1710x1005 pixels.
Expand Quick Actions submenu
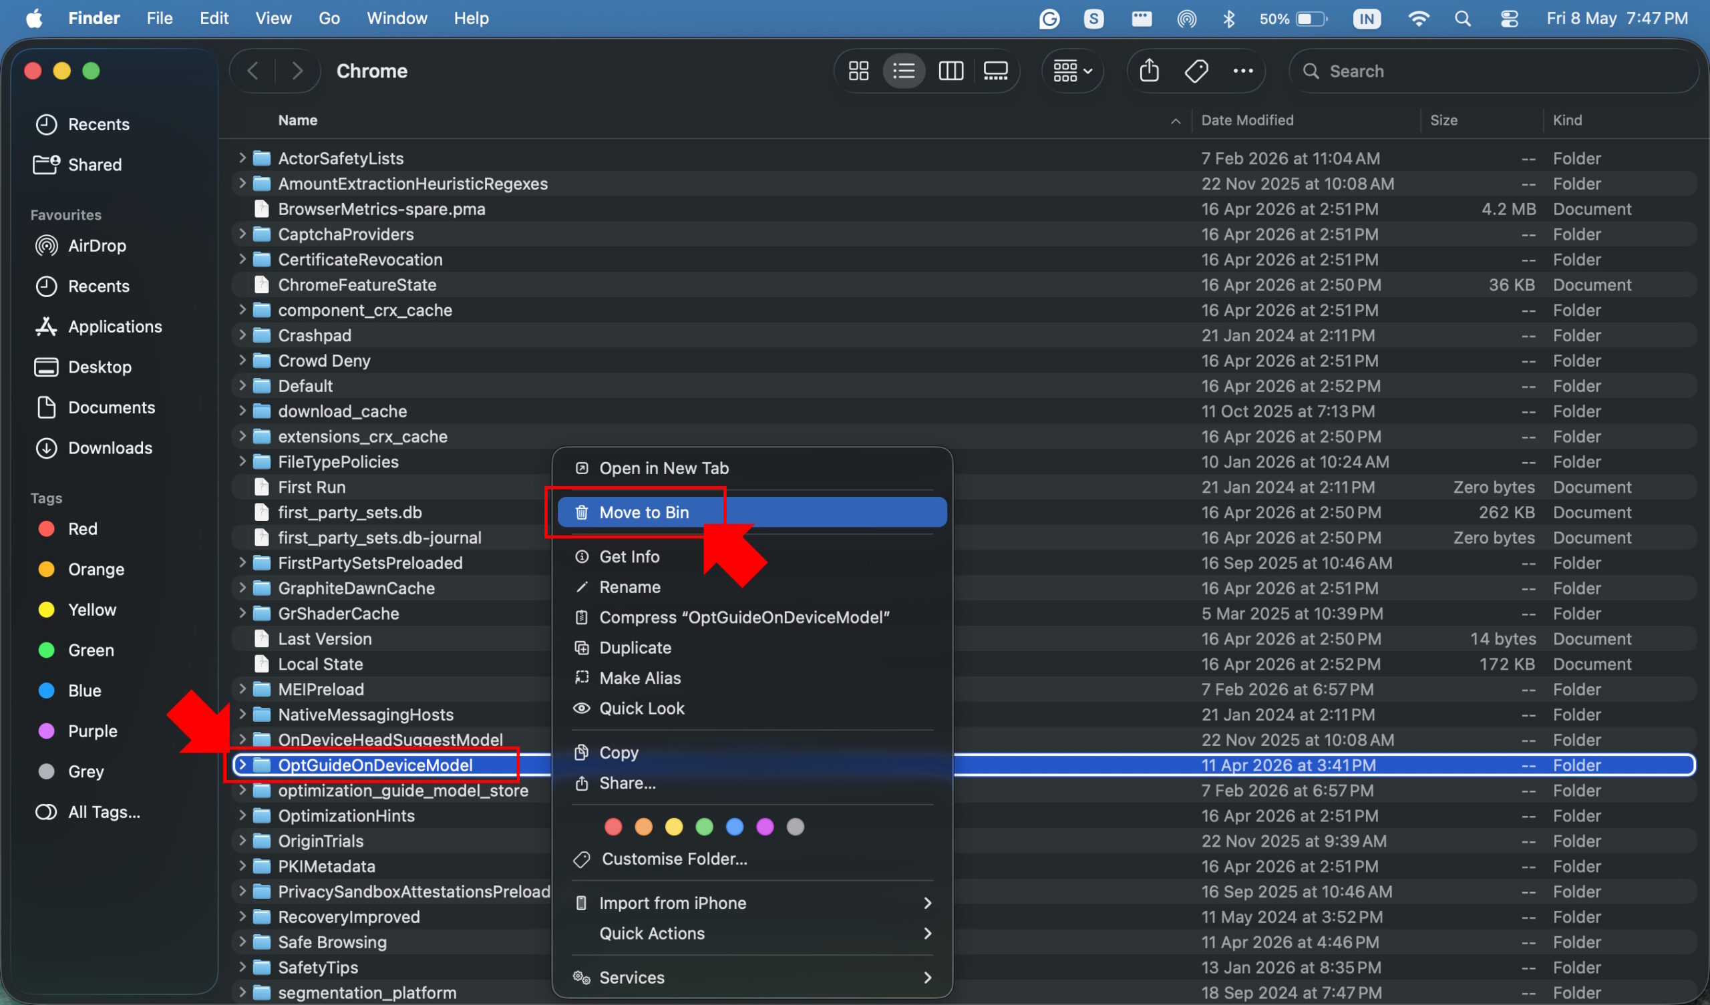[752, 934]
